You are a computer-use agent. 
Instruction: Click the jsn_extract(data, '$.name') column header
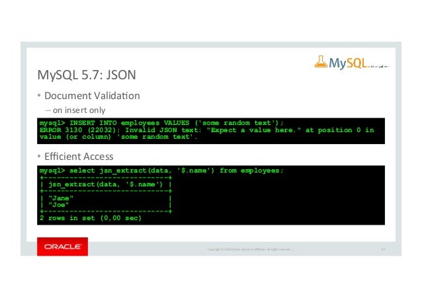click(106, 184)
